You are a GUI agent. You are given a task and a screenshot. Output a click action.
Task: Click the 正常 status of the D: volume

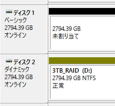coord(58,86)
